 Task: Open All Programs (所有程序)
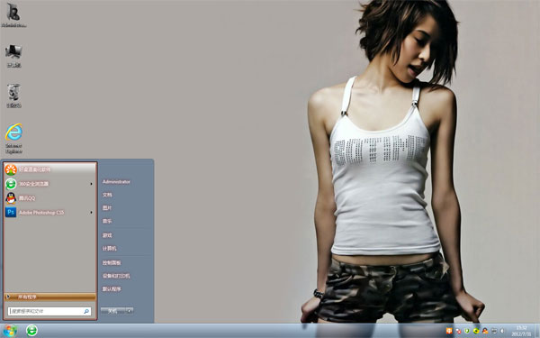tap(49, 297)
